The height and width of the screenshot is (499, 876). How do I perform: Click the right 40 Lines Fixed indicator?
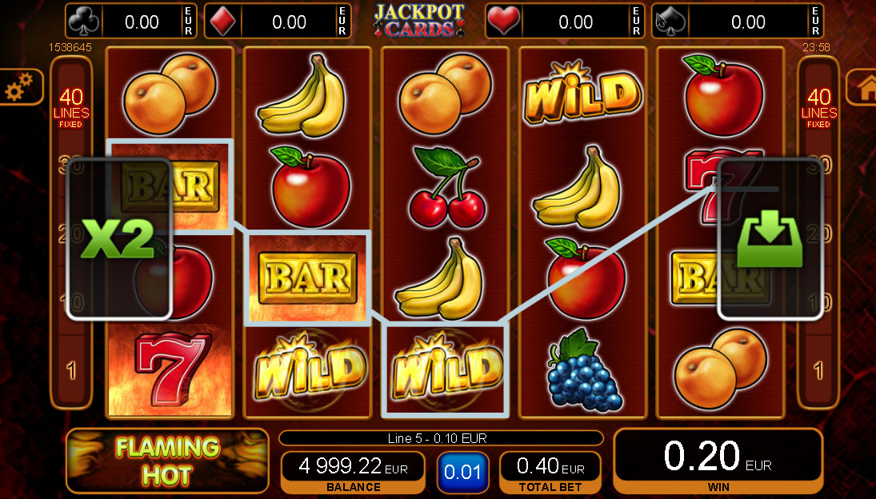pyautogui.click(x=818, y=108)
